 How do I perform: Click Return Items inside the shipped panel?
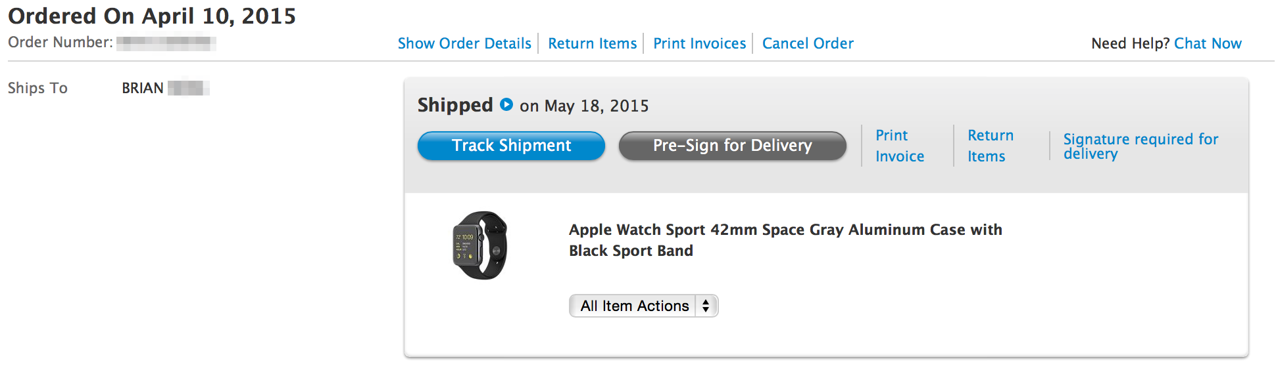(990, 146)
